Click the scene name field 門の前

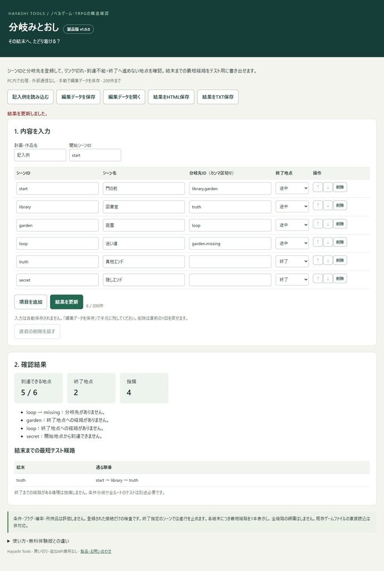(144, 188)
